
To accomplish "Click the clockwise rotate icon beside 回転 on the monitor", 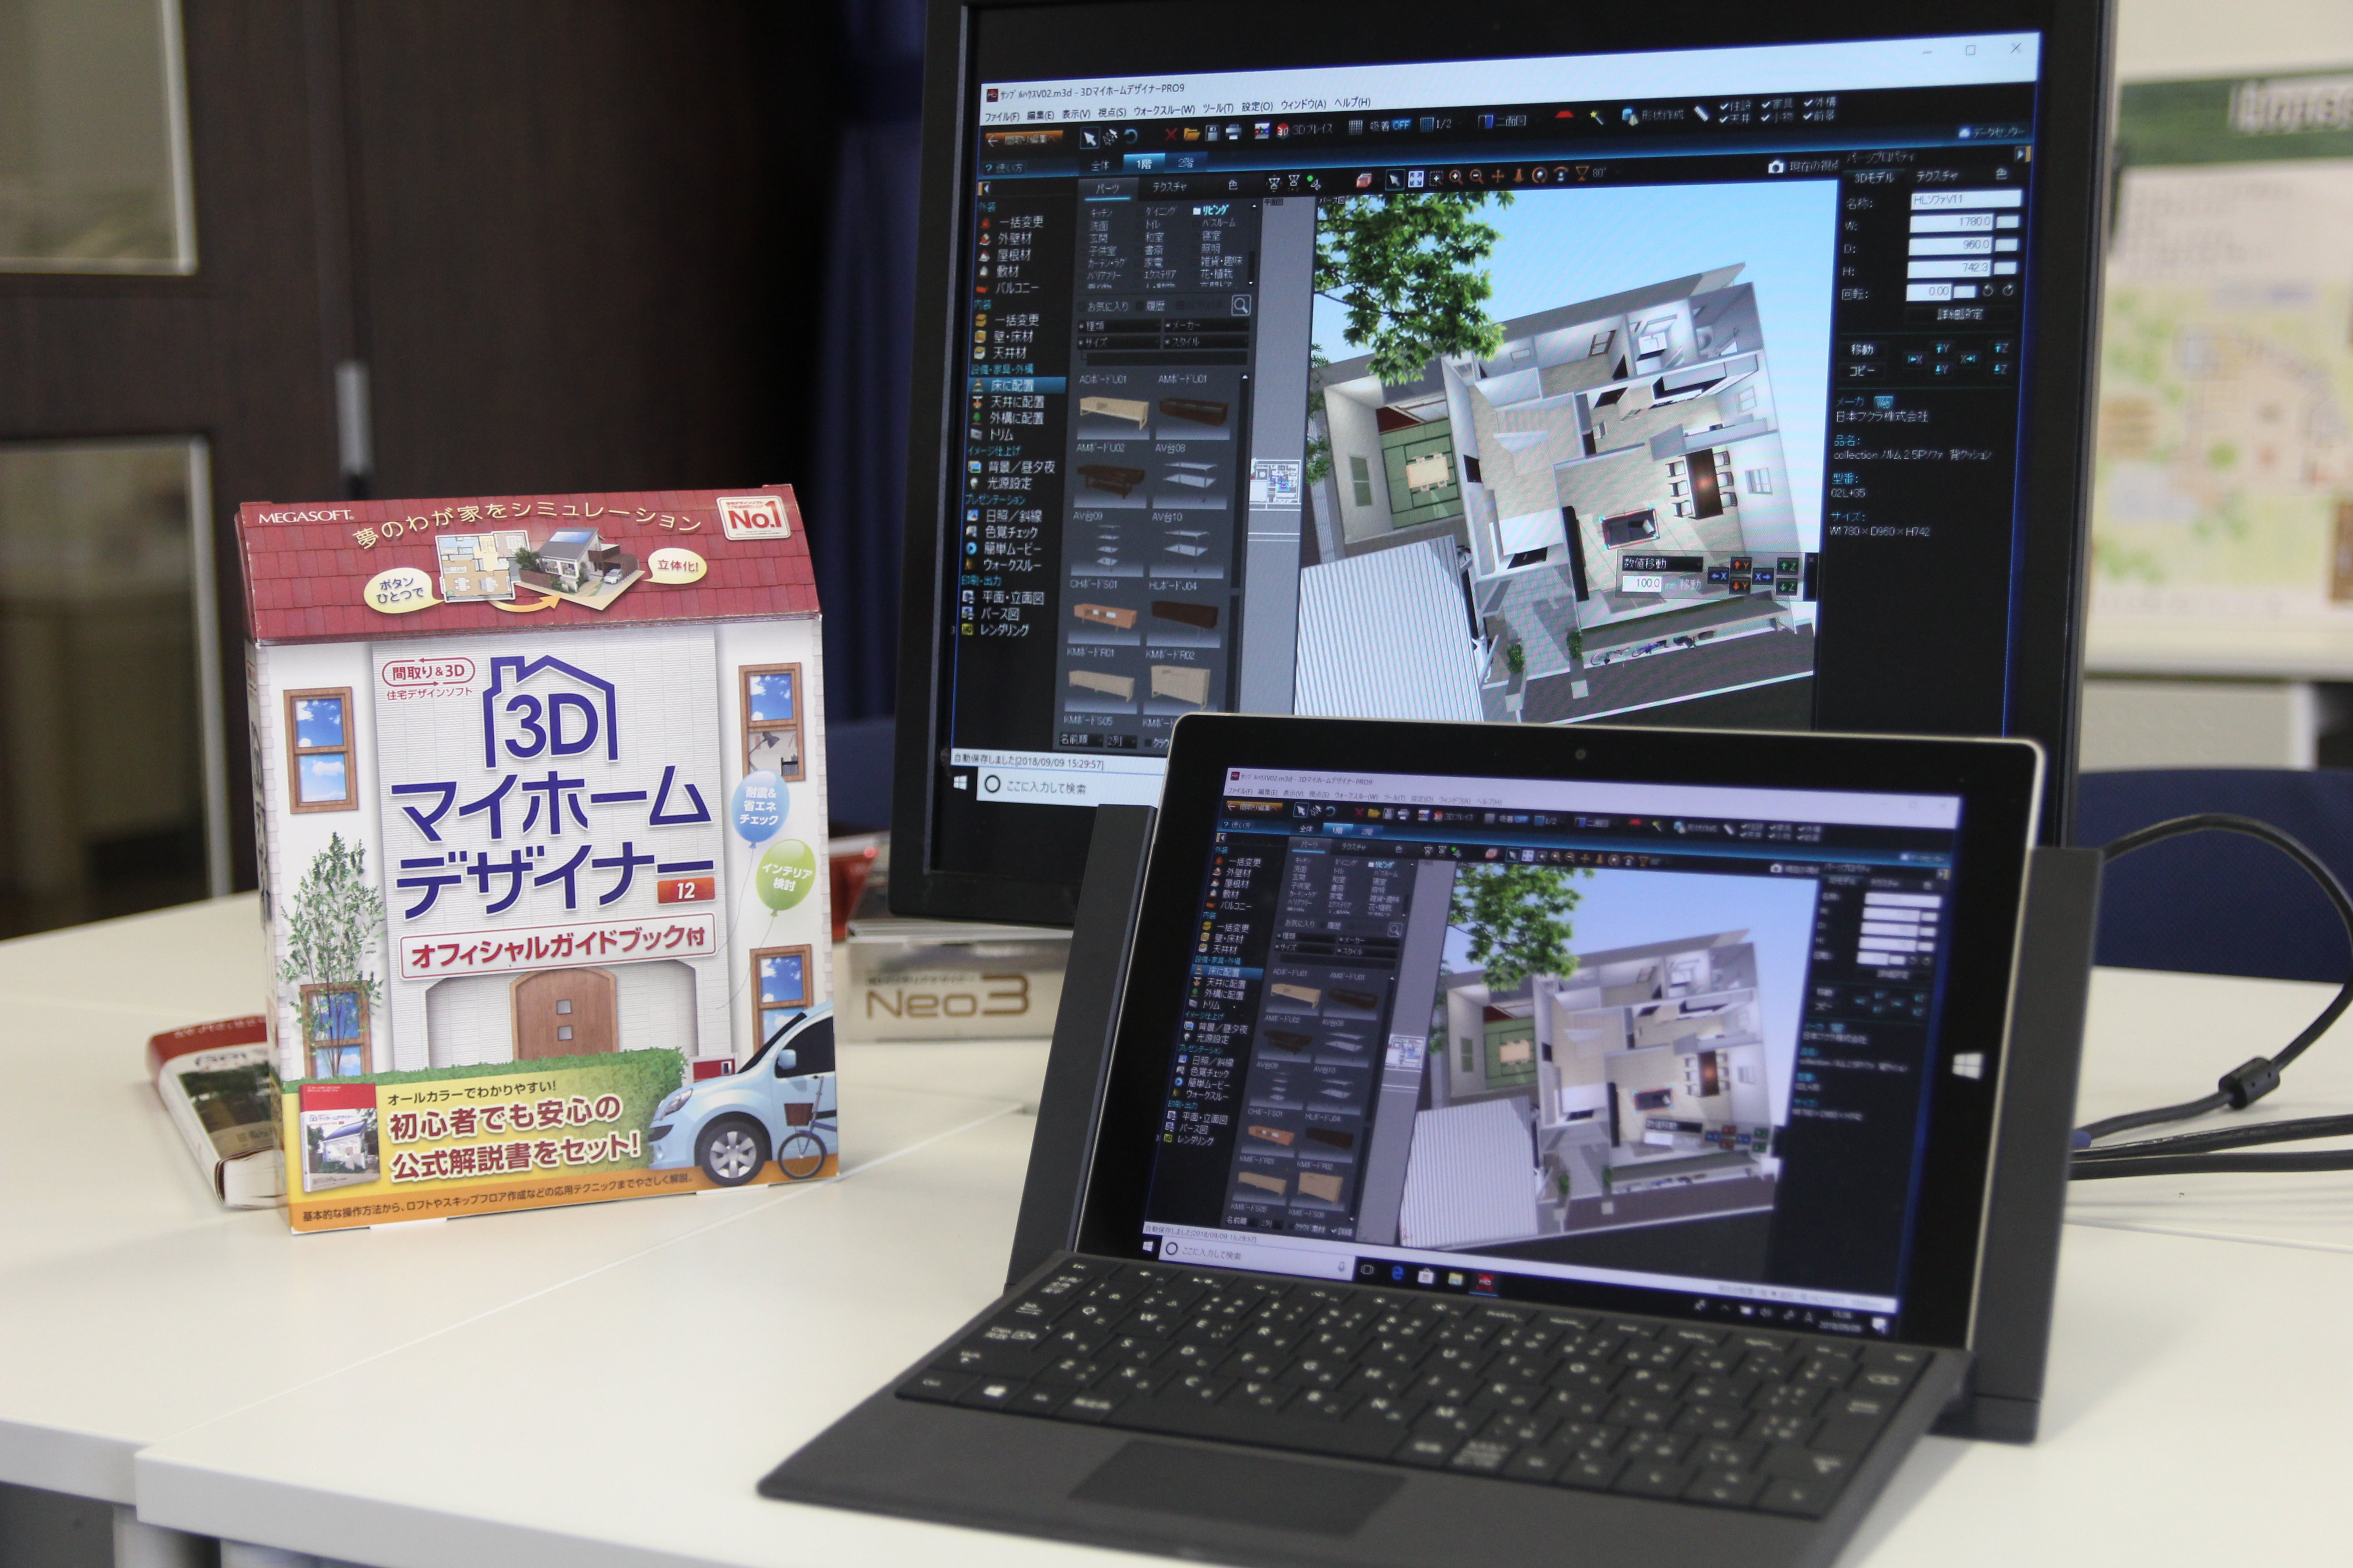I will click(x=2008, y=291).
